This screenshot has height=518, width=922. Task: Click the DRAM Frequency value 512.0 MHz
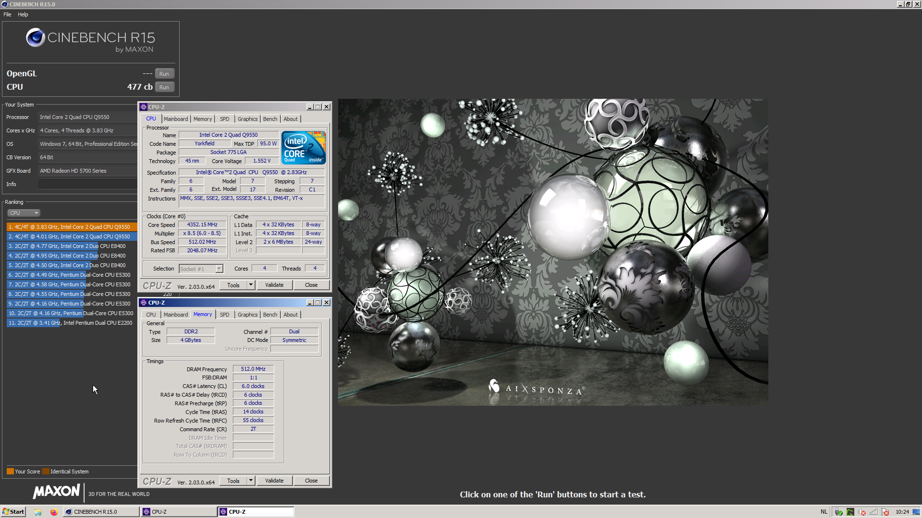point(253,369)
